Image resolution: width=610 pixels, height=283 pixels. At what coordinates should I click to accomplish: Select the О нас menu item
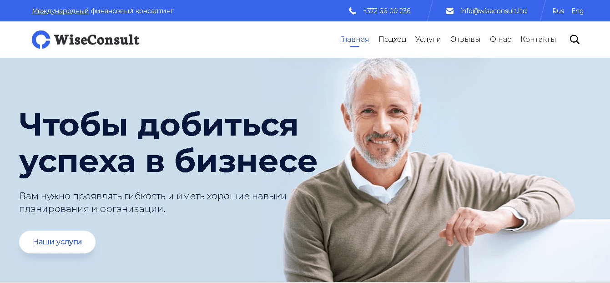(500, 40)
